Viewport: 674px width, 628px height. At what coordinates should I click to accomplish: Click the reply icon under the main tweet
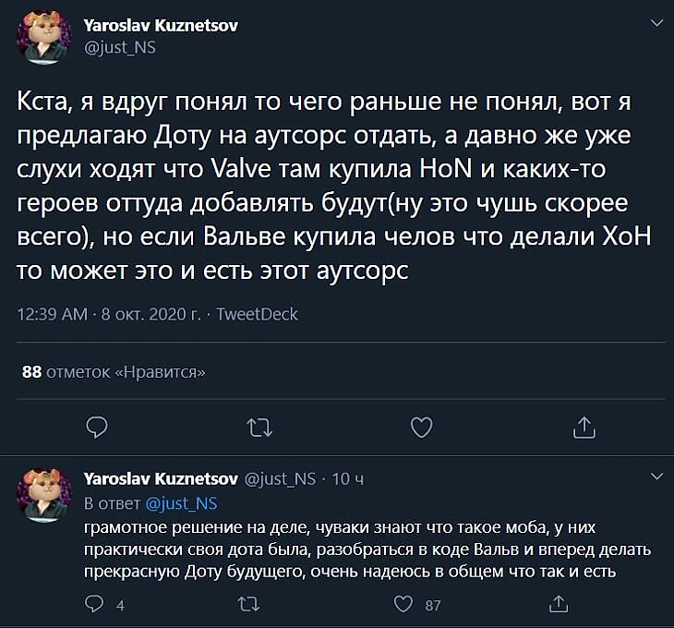pos(97,427)
